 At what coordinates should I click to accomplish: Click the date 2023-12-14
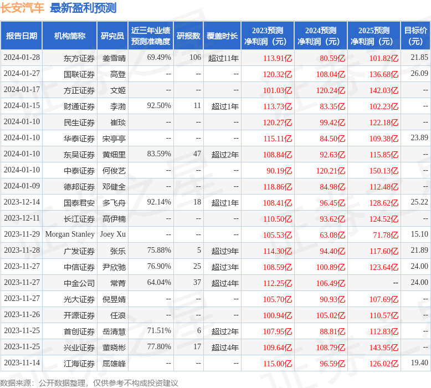pos(22,202)
